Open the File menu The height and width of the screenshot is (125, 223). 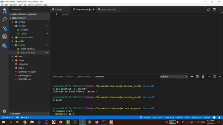(2, 5)
